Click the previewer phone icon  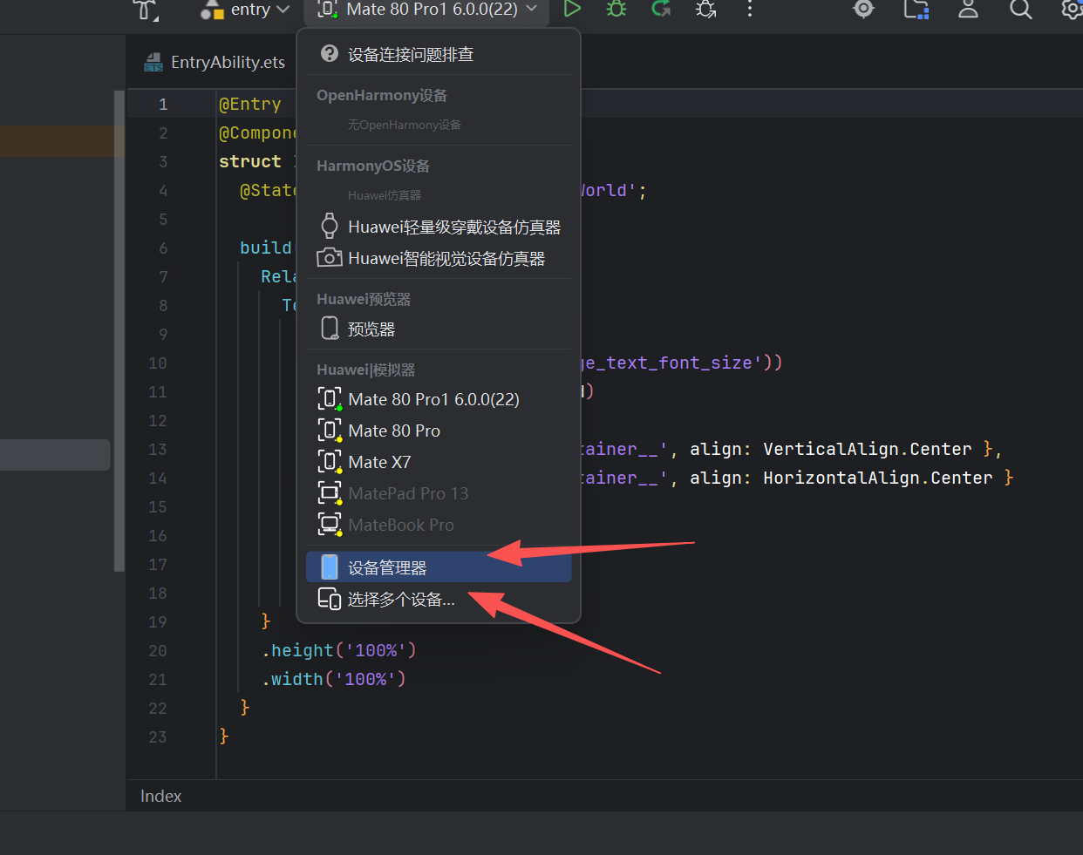coord(330,328)
